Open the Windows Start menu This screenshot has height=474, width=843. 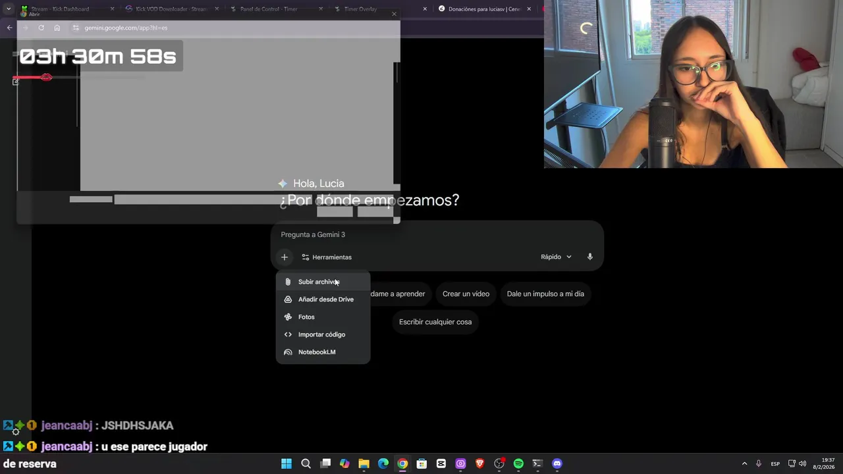[286, 463]
